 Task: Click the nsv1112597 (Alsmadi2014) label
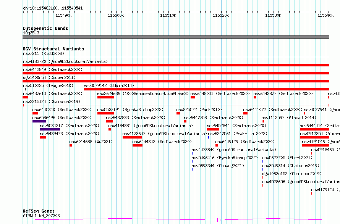coord(289,118)
